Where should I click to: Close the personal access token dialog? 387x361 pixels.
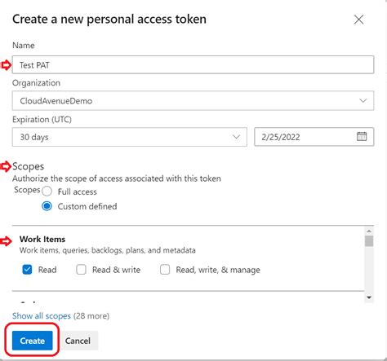[x=358, y=20]
